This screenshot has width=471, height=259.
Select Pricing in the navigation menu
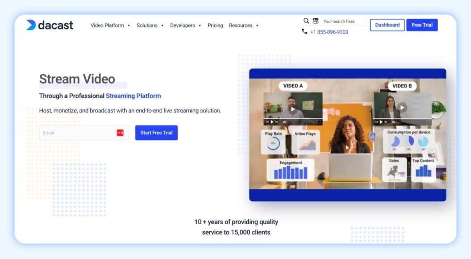point(215,25)
